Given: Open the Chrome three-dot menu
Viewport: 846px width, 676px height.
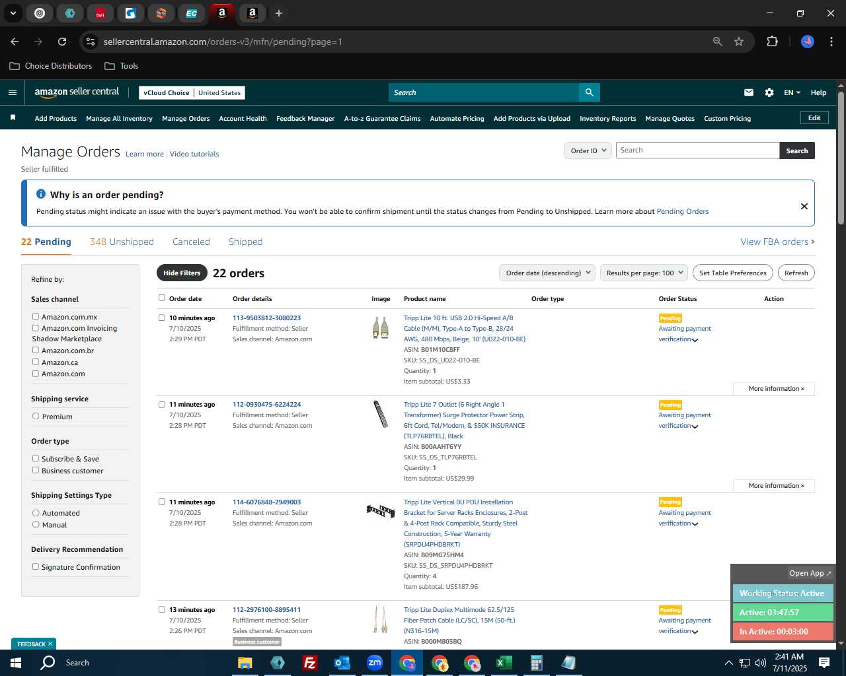Looking at the screenshot, I should (830, 42).
